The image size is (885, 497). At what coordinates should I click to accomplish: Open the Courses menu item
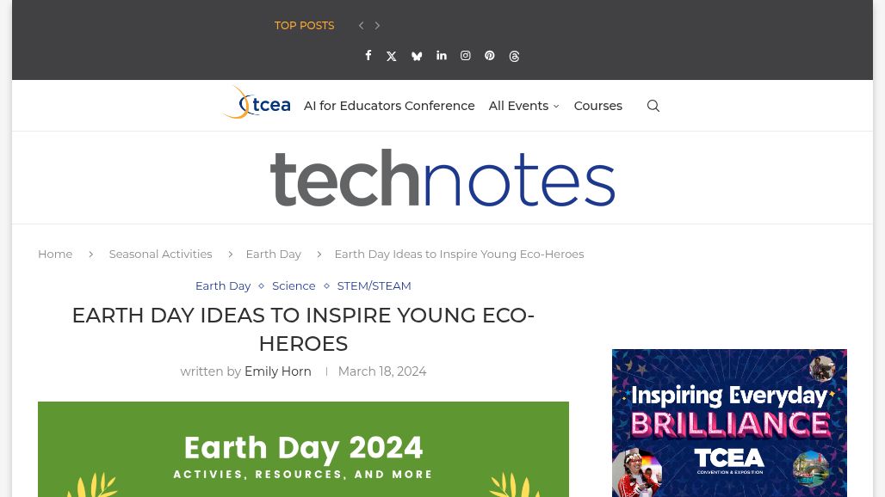(597, 106)
